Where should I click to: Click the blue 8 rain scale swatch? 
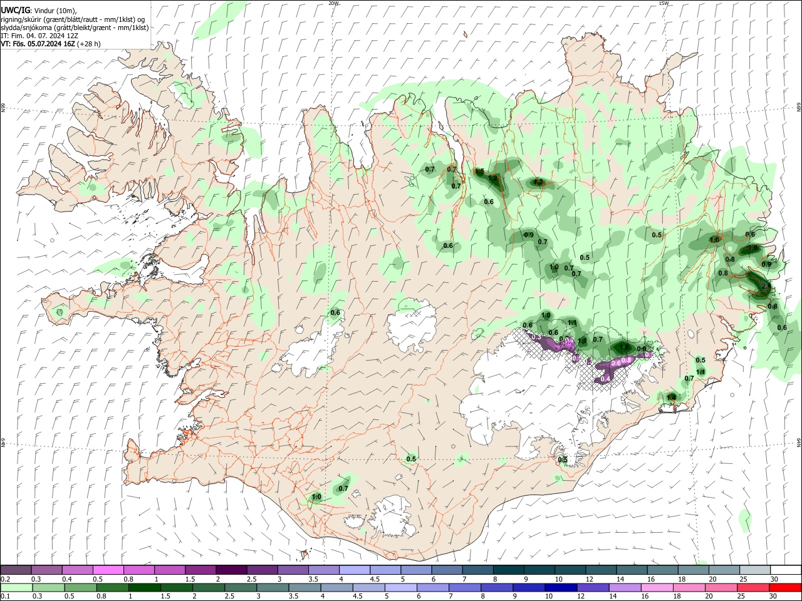496,588
